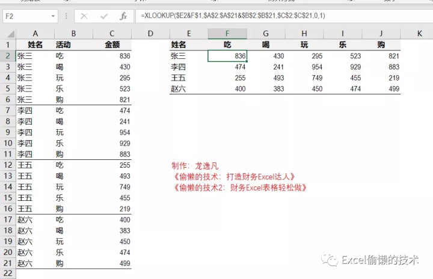Click cell B16 containing 购
This screenshot has width=433, height=279.
pos(74,209)
